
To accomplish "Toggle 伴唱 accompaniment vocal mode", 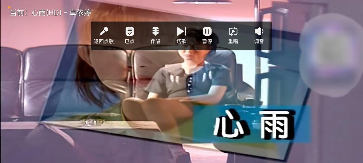I will [155, 36].
